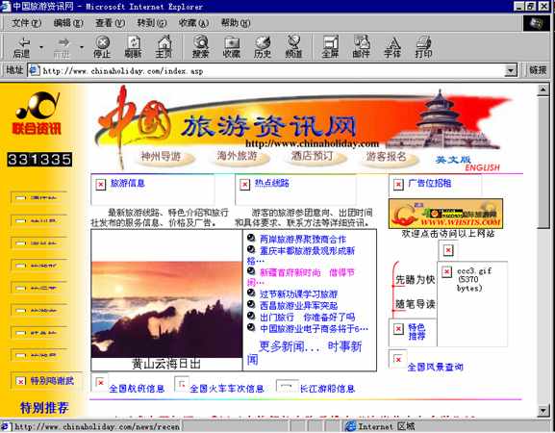Open the 旅游信息 link
The image size is (555, 433).
127,183
